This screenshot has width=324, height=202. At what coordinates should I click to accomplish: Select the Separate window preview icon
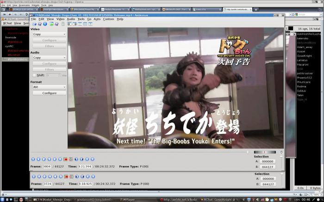click(90, 24)
